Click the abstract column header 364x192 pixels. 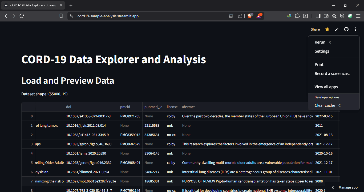(246, 107)
